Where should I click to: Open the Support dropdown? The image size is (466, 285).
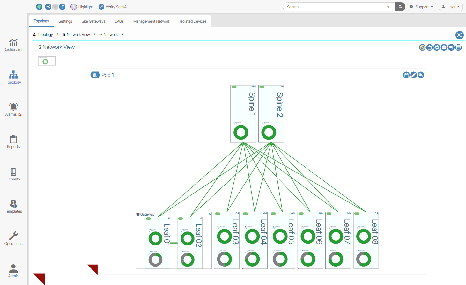coord(421,7)
